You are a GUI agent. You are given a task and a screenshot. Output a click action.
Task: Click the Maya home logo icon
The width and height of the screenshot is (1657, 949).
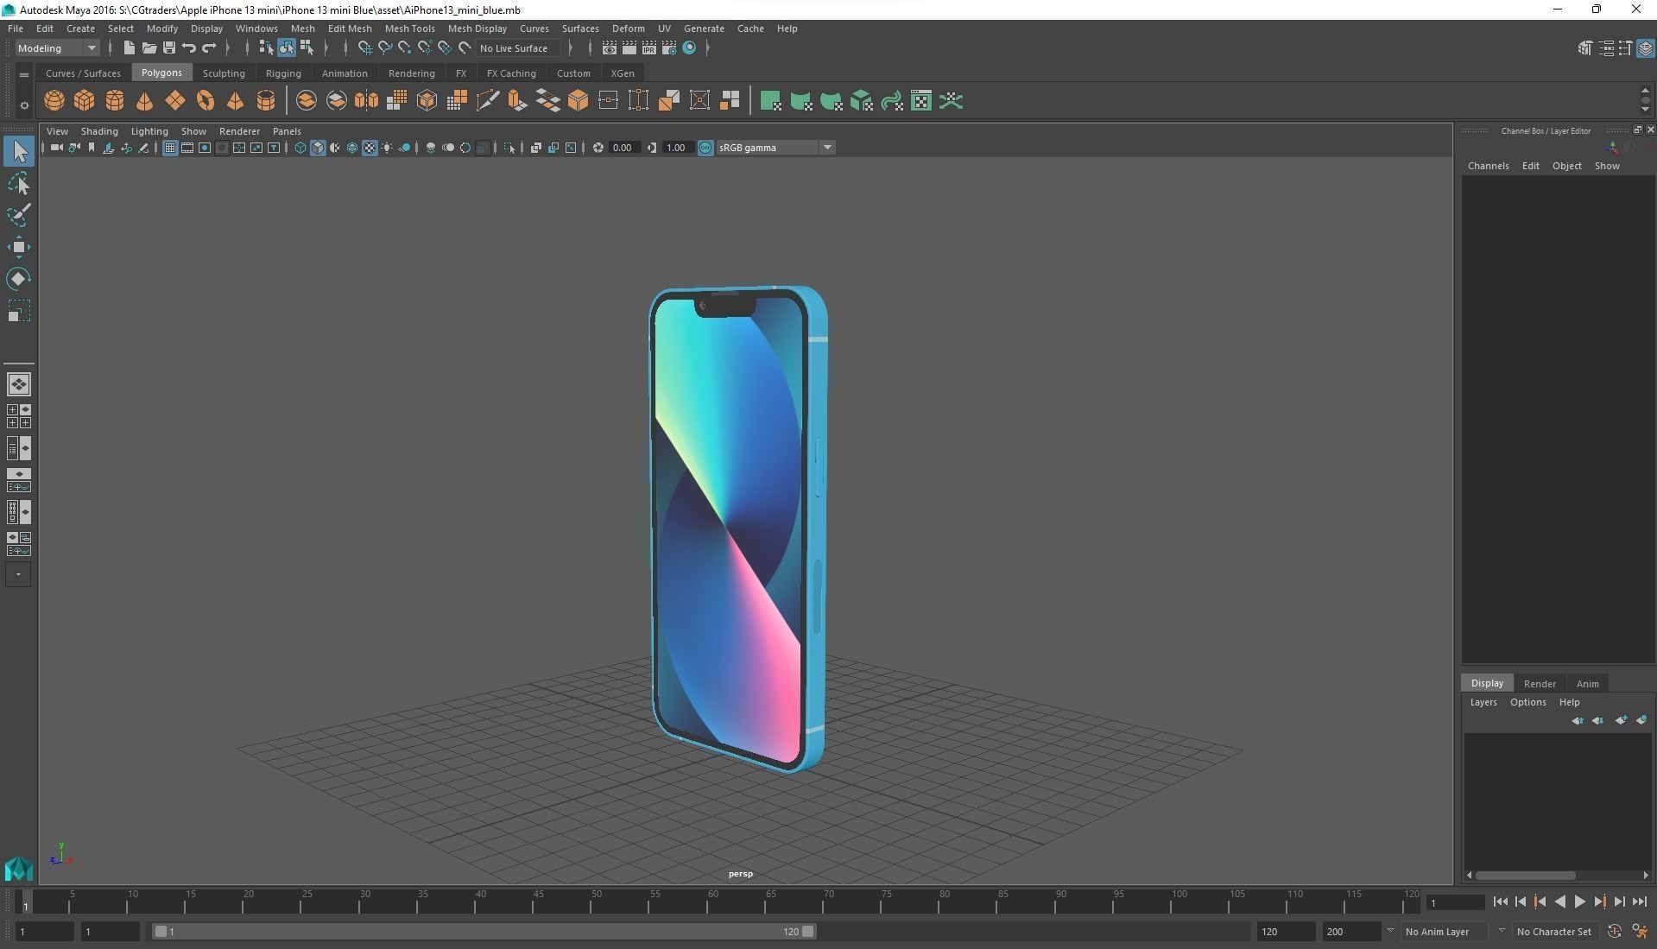coord(19,868)
